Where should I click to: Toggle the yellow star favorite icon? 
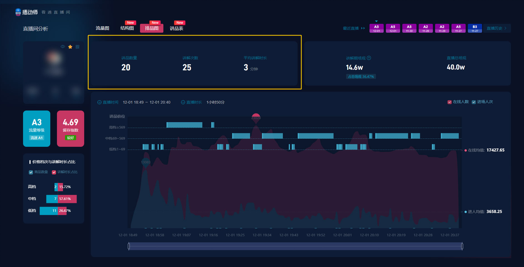click(70, 46)
